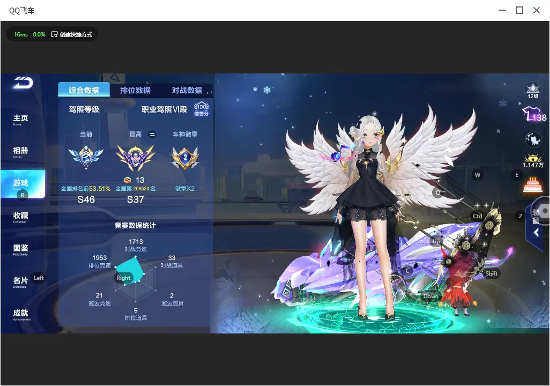
Task: Click the 车神徽章 medal icon
Action: coord(185,158)
